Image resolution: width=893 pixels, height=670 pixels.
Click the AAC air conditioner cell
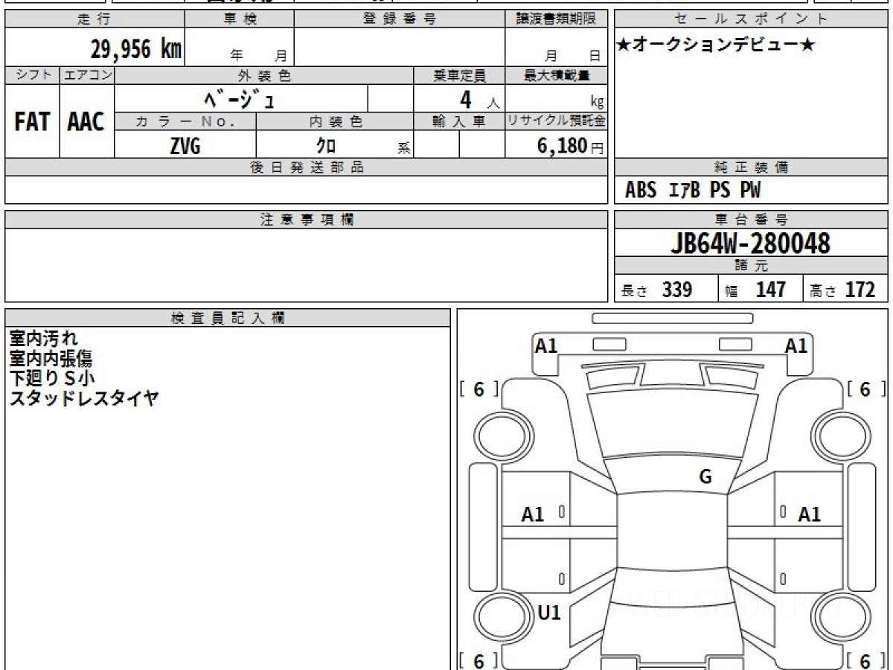coord(86,122)
